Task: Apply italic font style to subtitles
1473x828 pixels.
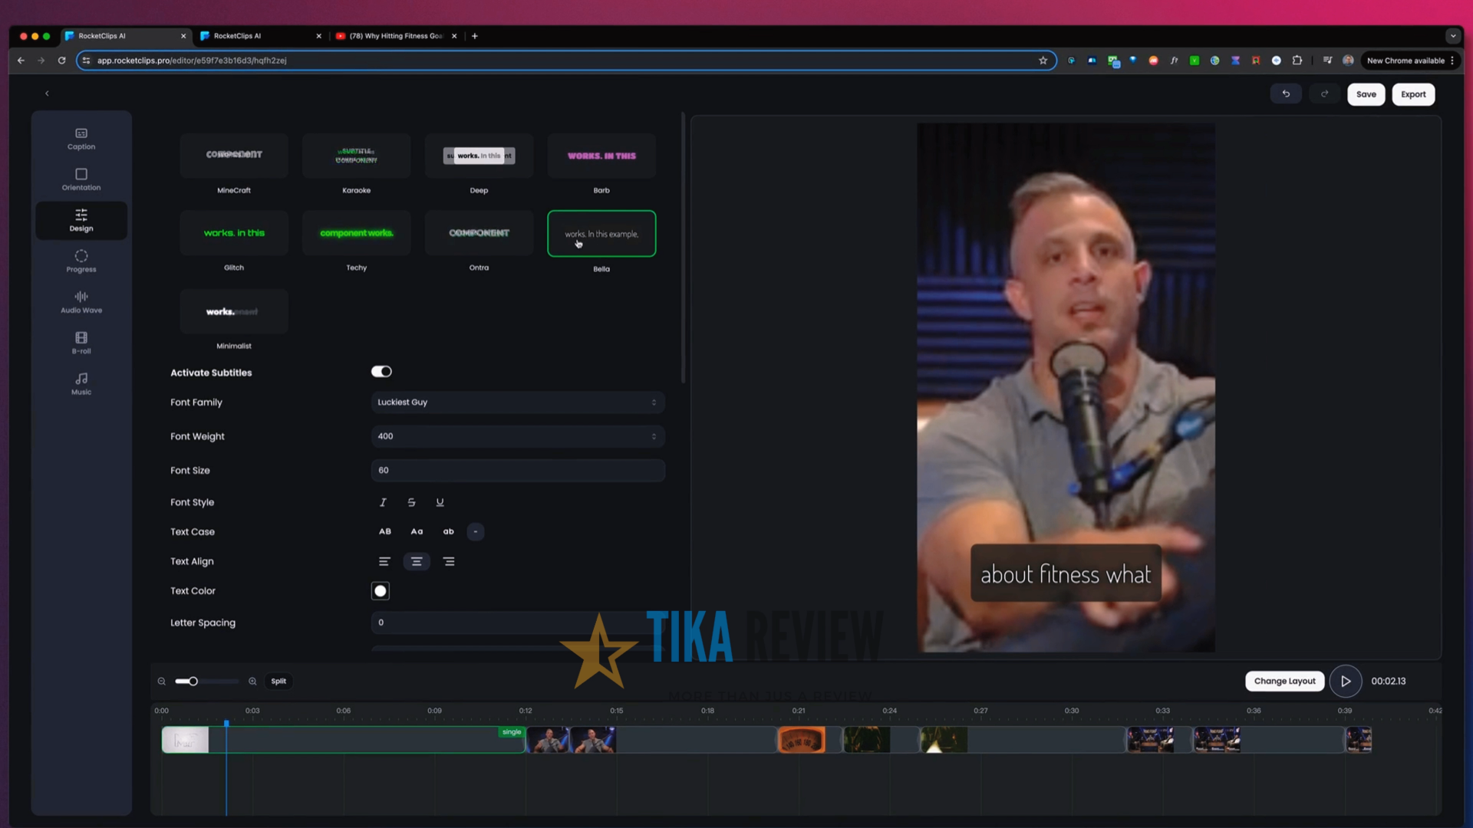Action: 383,502
